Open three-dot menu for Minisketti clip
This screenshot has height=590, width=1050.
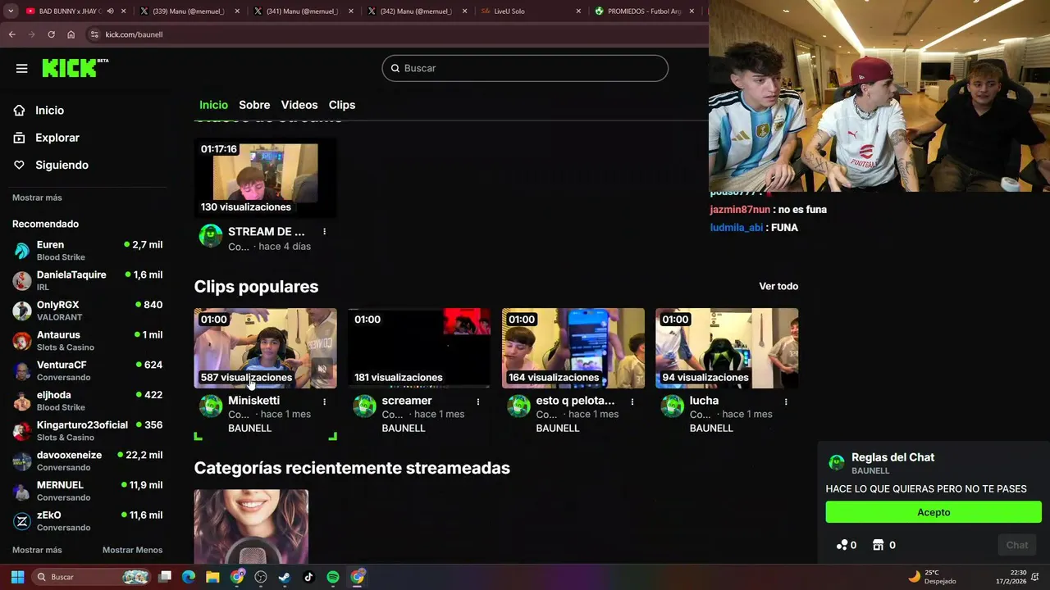tap(324, 402)
